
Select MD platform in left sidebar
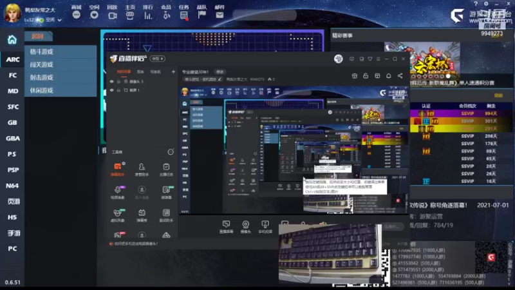click(x=12, y=91)
